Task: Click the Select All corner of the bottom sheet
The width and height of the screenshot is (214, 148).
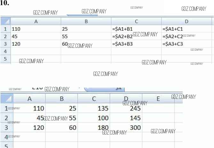Action: tap(6, 99)
